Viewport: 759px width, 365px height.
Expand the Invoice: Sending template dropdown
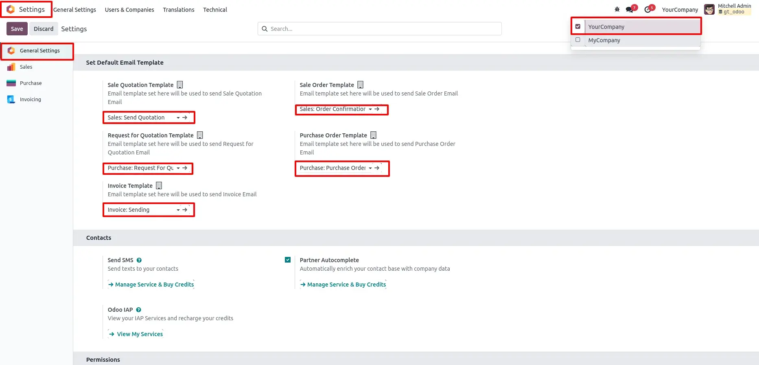coord(178,210)
